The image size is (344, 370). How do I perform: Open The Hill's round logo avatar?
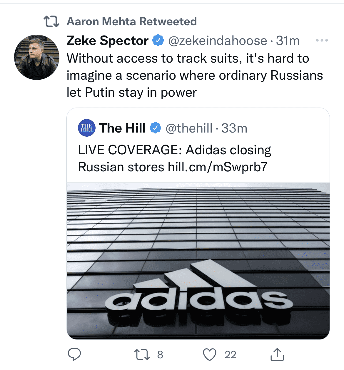tap(87, 128)
